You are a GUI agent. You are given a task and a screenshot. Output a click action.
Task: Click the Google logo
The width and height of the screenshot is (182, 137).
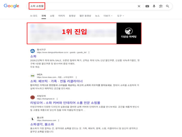click(x=11, y=6)
